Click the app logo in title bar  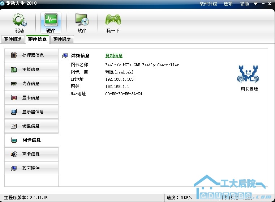[x=2, y=3]
